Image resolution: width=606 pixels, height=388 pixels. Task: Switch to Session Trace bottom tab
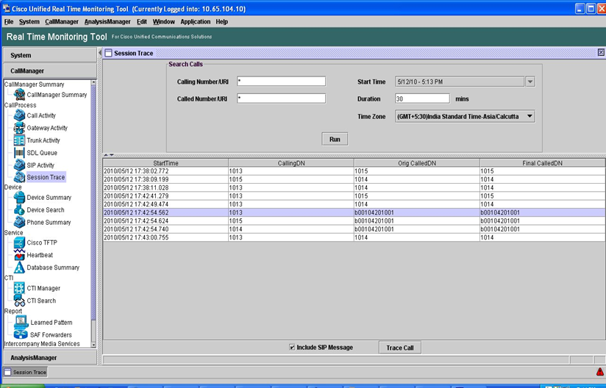point(25,372)
